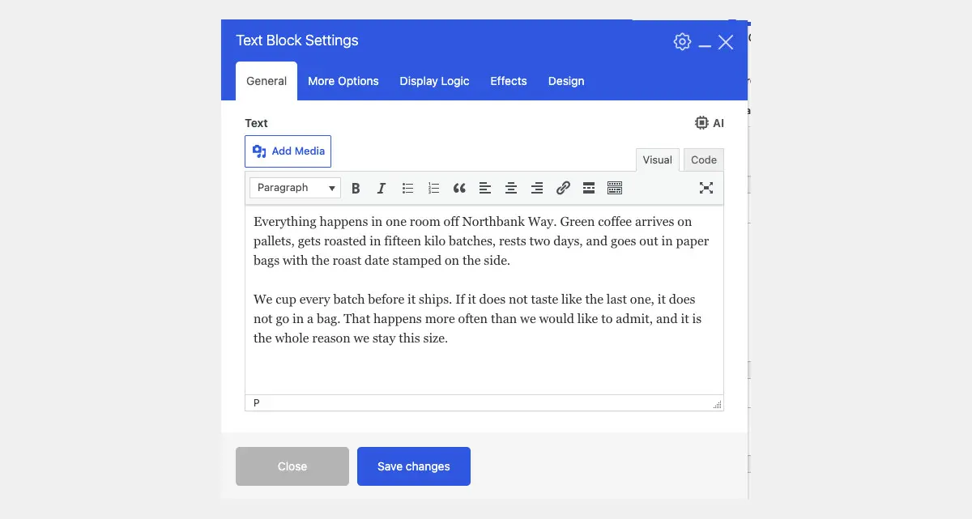Open settings gear in dialog header
Screen dimensions: 972x519
click(683, 42)
